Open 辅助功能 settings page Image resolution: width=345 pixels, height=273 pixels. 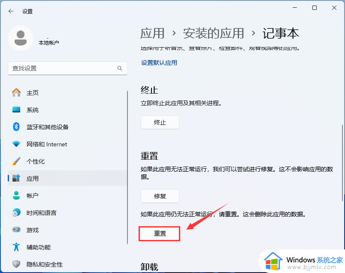67,247
